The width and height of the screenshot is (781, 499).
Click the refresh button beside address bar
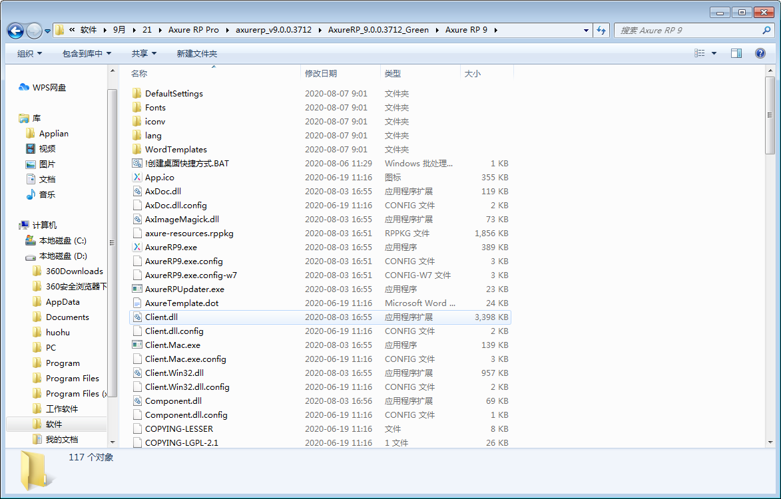[602, 31]
